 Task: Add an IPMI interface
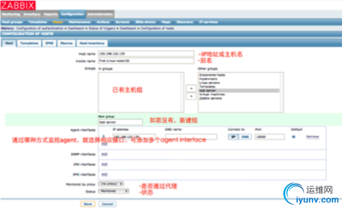point(104,174)
